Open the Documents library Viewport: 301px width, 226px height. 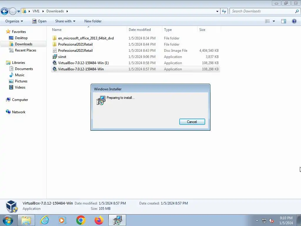24,69
